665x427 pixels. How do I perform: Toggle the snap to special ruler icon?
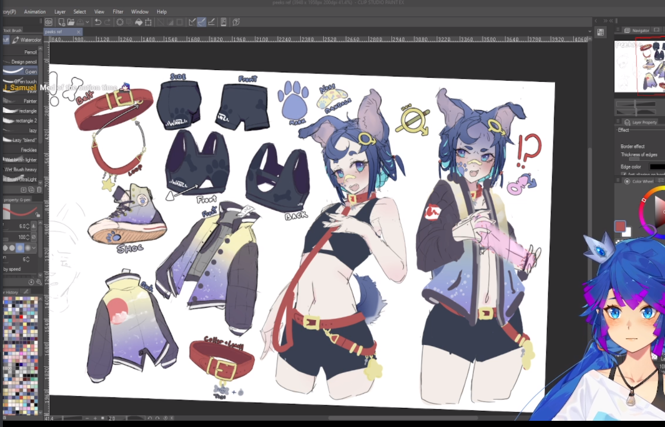click(x=201, y=22)
